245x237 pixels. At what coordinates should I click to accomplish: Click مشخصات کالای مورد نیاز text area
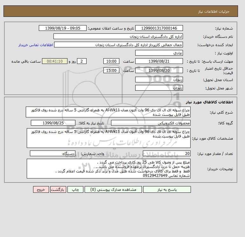pyautogui.click(x=108, y=138)
